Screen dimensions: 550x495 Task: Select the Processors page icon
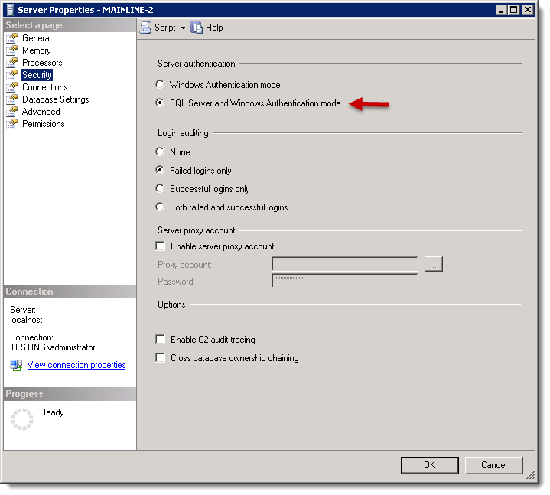(x=12, y=63)
